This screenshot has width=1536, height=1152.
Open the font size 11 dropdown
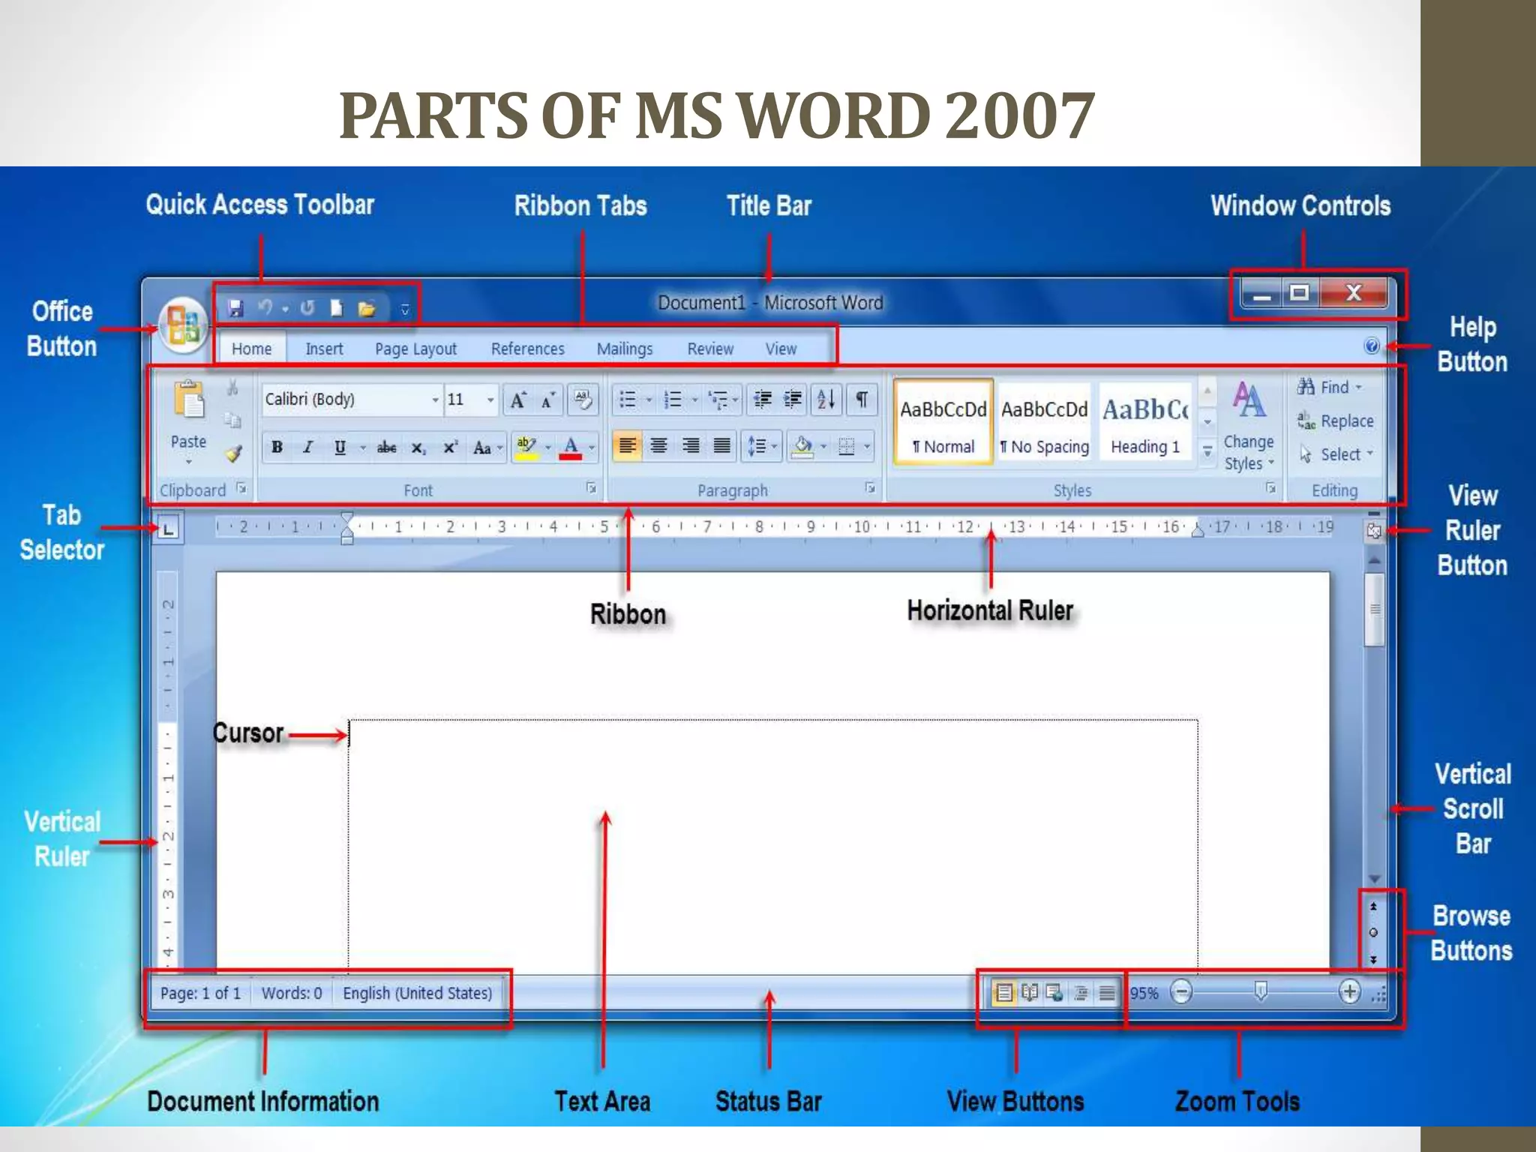pos(490,400)
